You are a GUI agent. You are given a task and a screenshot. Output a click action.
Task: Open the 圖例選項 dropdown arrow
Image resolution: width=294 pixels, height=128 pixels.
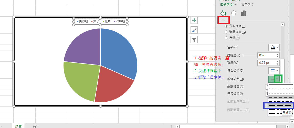point(236,5)
